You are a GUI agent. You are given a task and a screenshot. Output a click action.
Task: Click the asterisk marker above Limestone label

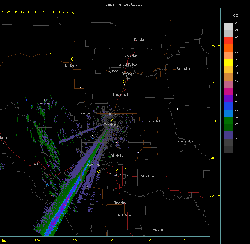[x=45, y=100]
